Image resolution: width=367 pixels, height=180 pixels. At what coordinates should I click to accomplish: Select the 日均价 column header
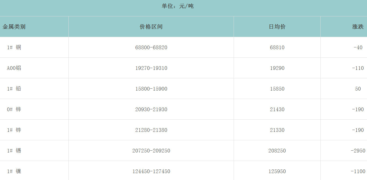(x=277, y=27)
